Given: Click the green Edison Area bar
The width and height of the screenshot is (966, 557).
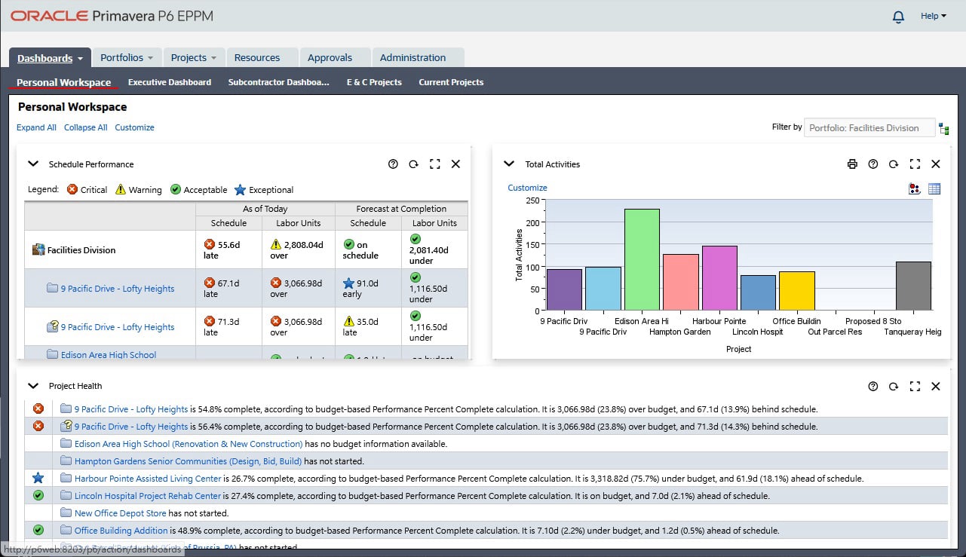Looking at the screenshot, I should 642,259.
